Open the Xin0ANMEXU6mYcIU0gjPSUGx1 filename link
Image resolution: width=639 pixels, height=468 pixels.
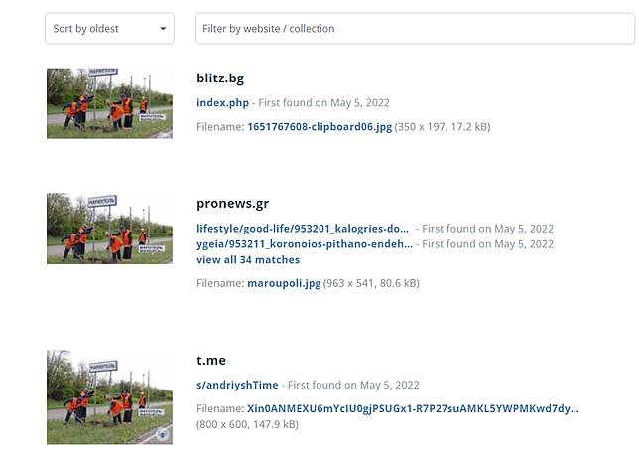pyautogui.click(x=413, y=408)
